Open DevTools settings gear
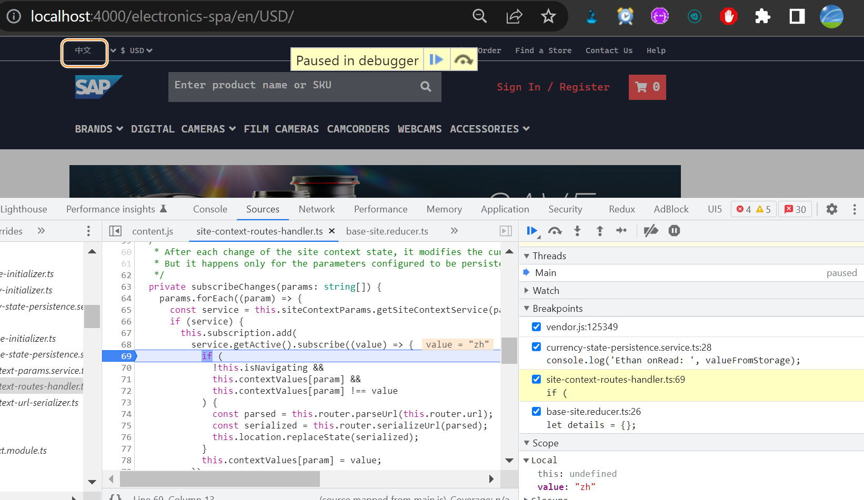The width and height of the screenshot is (864, 500). [832, 209]
